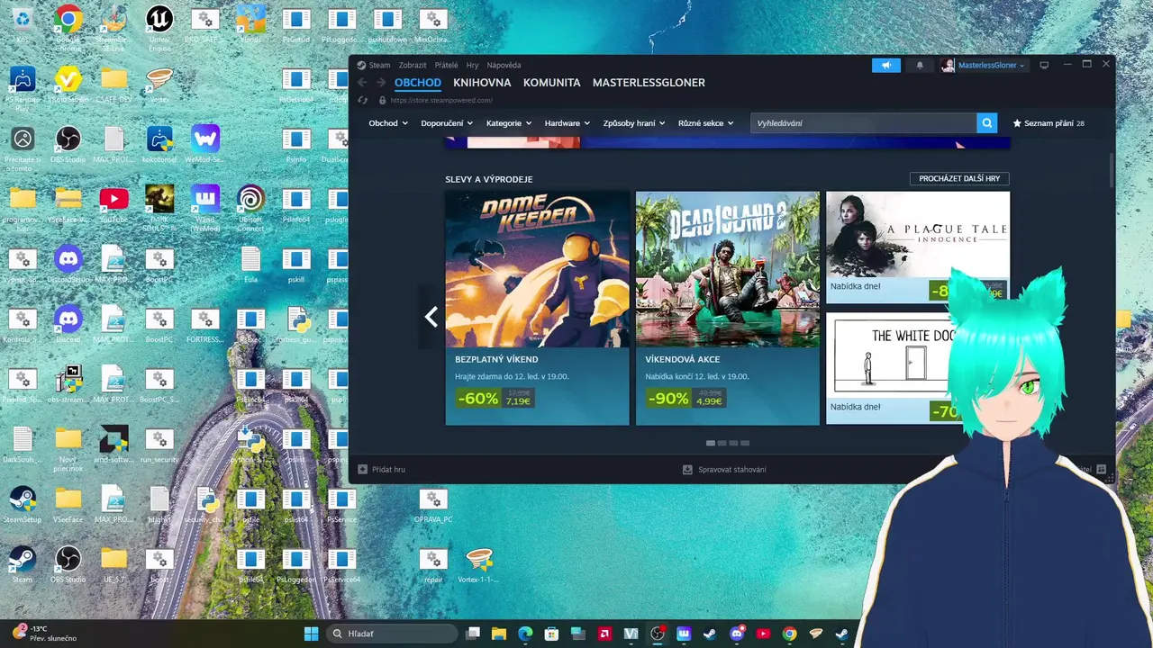Image resolution: width=1153 pixels, height=648 pixels.
Task: Open Google Chrome desktop shortcut
Action: coord(68,26)
